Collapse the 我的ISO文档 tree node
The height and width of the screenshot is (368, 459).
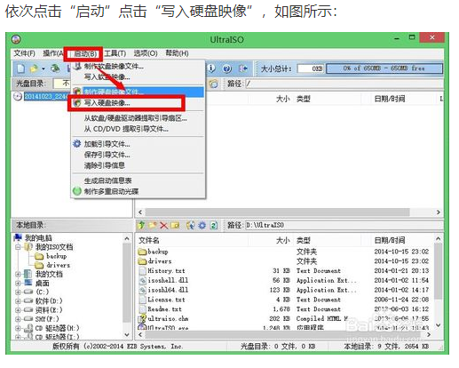tap(18, 247)
